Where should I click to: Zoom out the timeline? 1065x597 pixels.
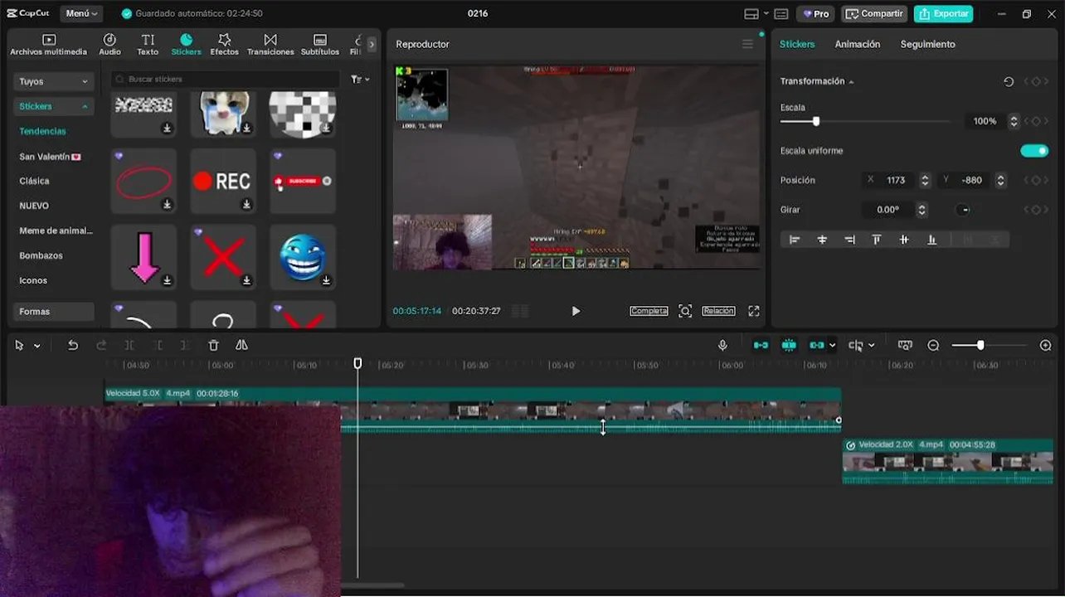(x=933, y=345)
